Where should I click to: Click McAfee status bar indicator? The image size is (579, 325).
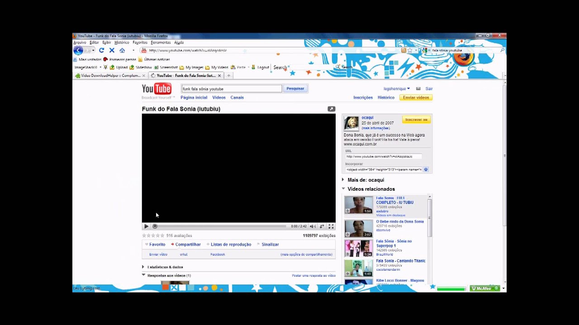[485, 288]
